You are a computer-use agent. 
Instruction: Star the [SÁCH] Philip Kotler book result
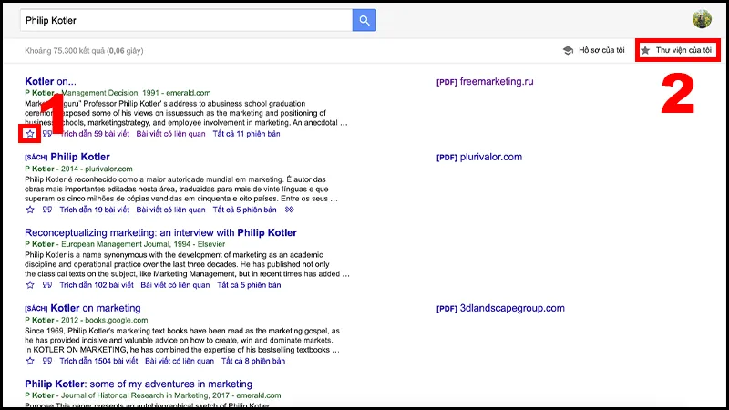(30, 210)
